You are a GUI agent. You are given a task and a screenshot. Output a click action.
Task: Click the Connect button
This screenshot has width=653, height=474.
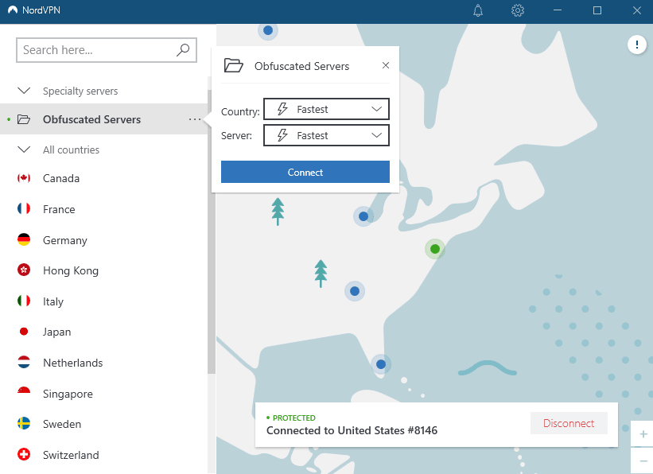[x=305, y=172]
